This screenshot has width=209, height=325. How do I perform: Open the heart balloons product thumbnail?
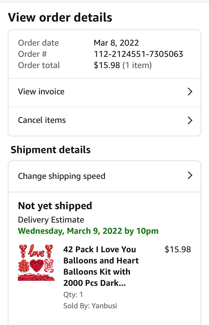(36, 262)
